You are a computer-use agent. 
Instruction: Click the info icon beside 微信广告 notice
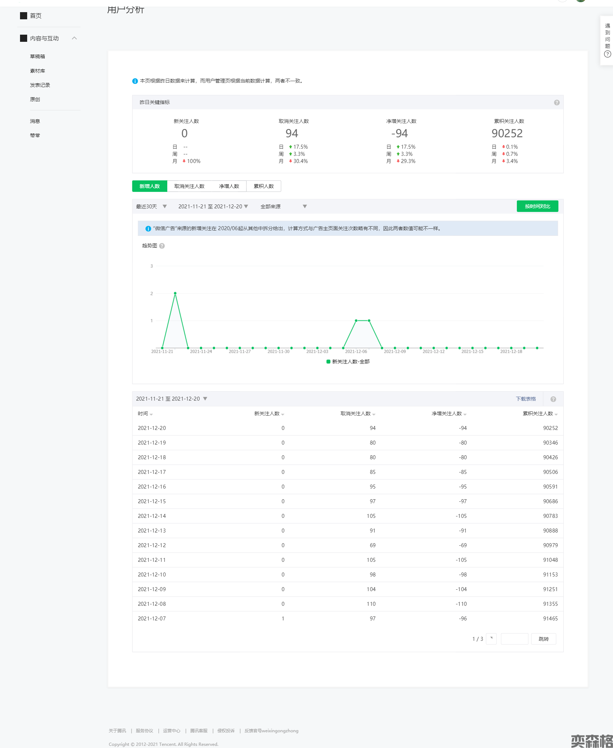[x=148, y=229]
